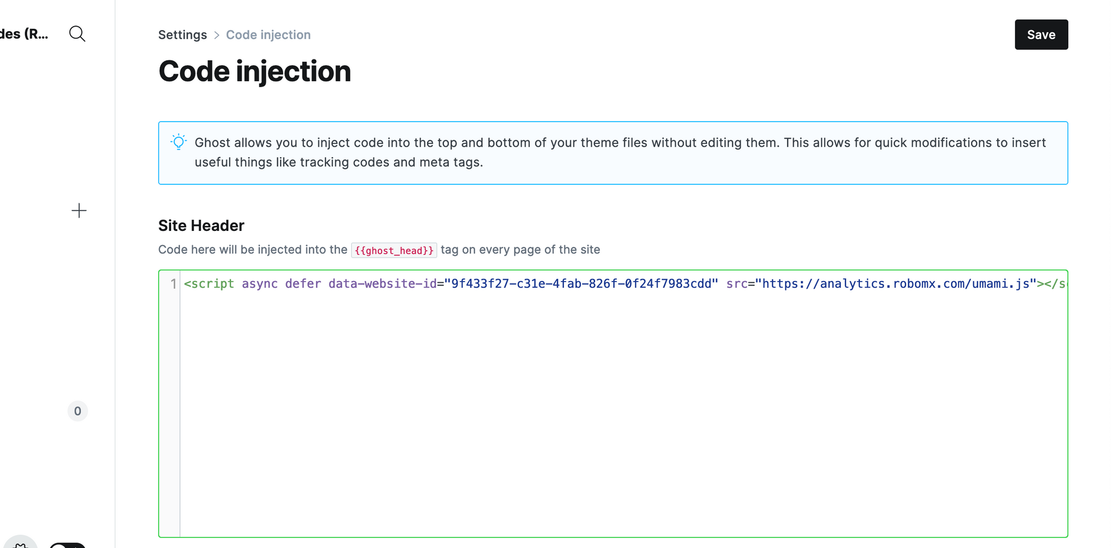Screen dimensions: 1111x548
Task: Open the site search magnifier icon
Action: (77, 34)
